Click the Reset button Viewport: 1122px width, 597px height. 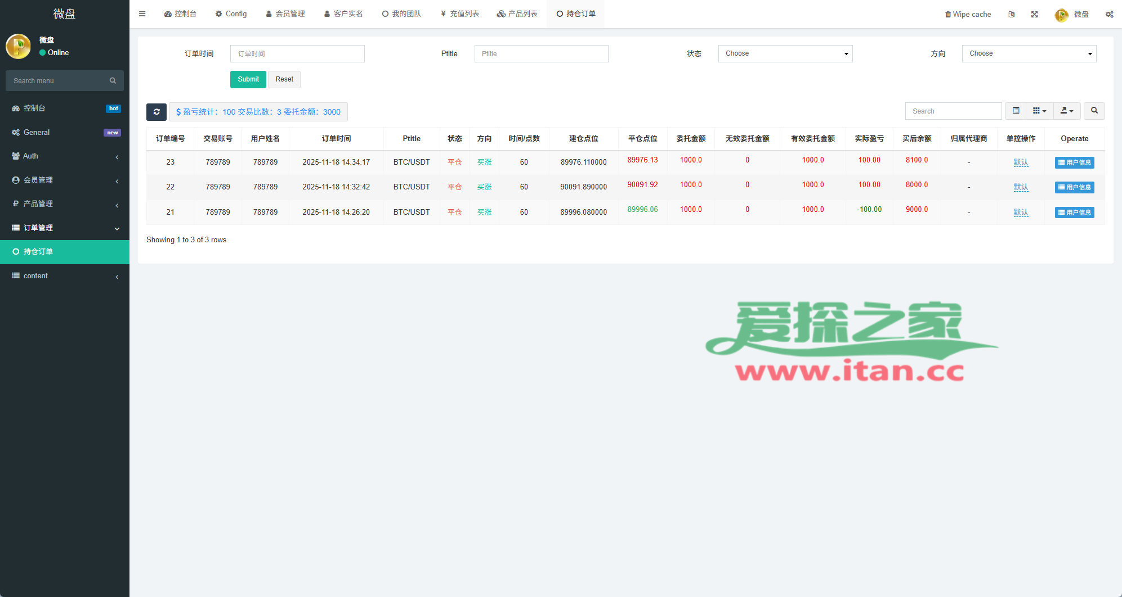(x=284, y=79)
